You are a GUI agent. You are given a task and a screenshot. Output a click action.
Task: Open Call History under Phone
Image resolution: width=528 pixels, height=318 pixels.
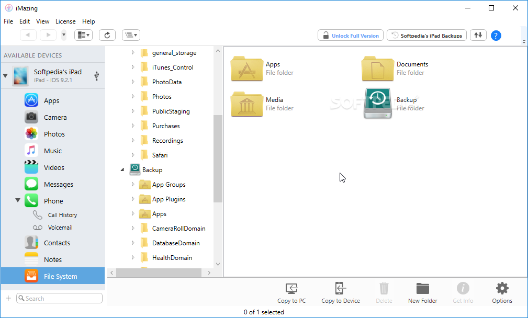pyautogui.click(x=62, y=215)
